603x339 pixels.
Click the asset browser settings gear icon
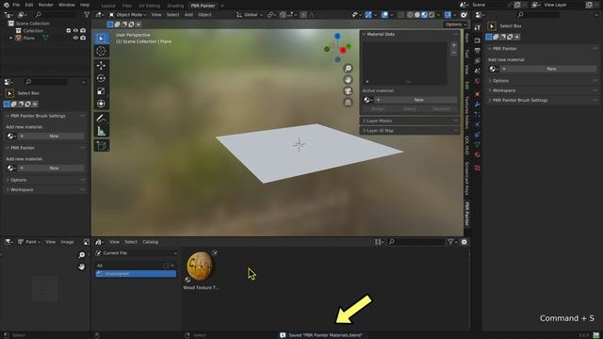pyautogui.click(x=464, y=242)
